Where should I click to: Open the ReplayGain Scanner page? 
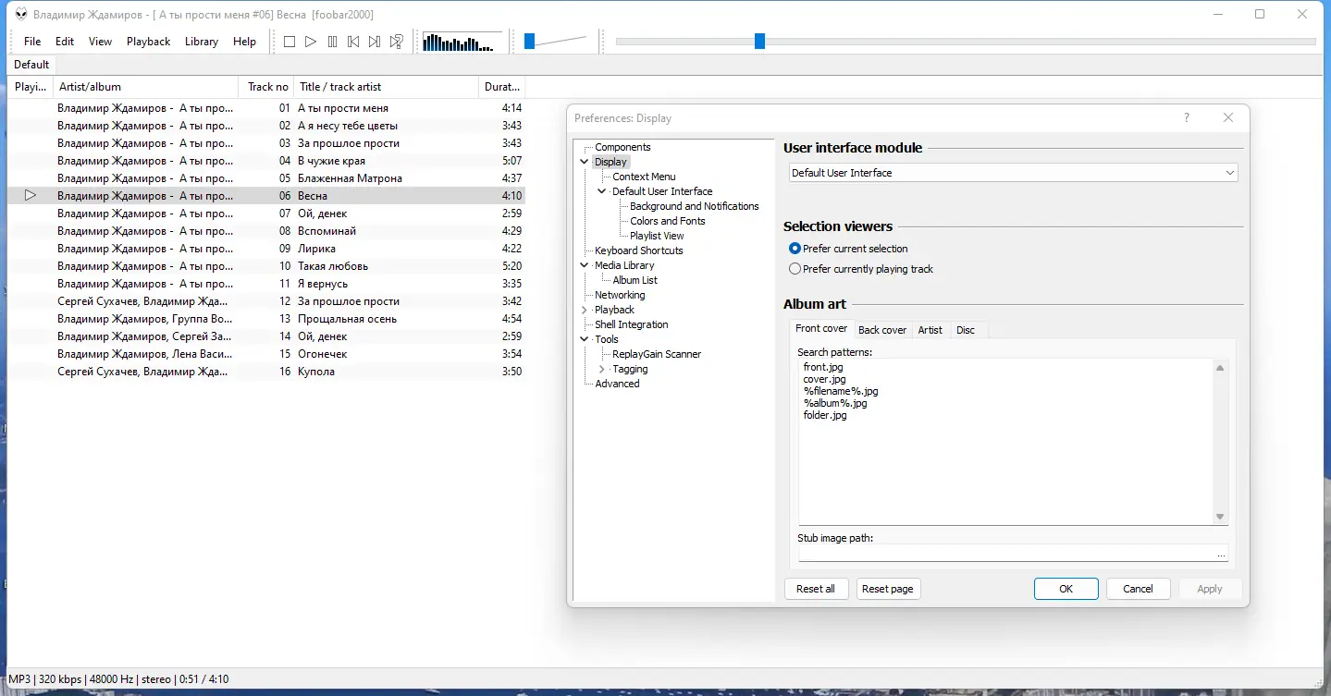(657, 354)
